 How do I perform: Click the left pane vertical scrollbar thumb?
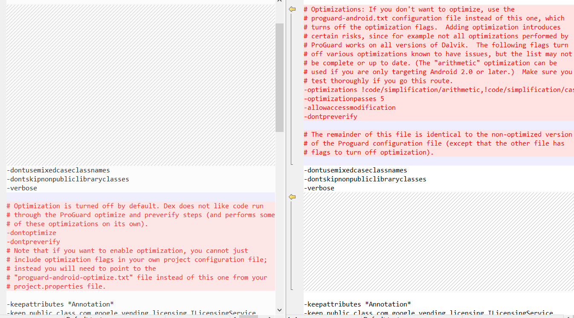[x=279, y=77]
